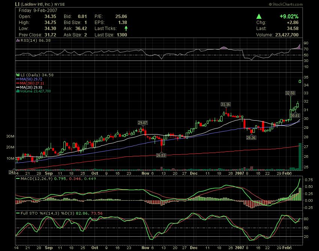The height and width of the screenshot is (251, 319).
Task: Click the small RSI(14) indicator icon
Action: pos(18,40)
